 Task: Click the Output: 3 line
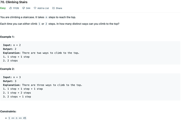(x=10, y=81)
